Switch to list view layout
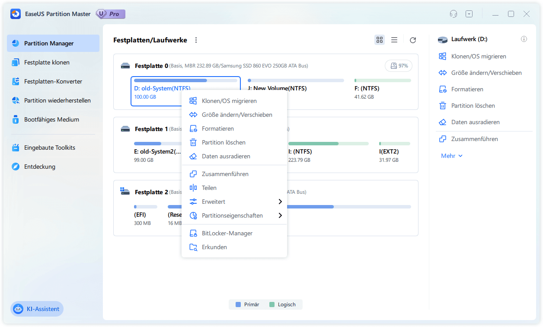543x327 pixels. coord(394,40)
